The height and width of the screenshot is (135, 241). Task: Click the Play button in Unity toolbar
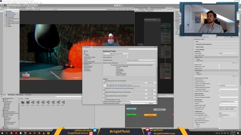point(115,5)
